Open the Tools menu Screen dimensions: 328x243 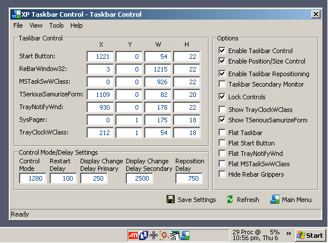pos(56,25)
